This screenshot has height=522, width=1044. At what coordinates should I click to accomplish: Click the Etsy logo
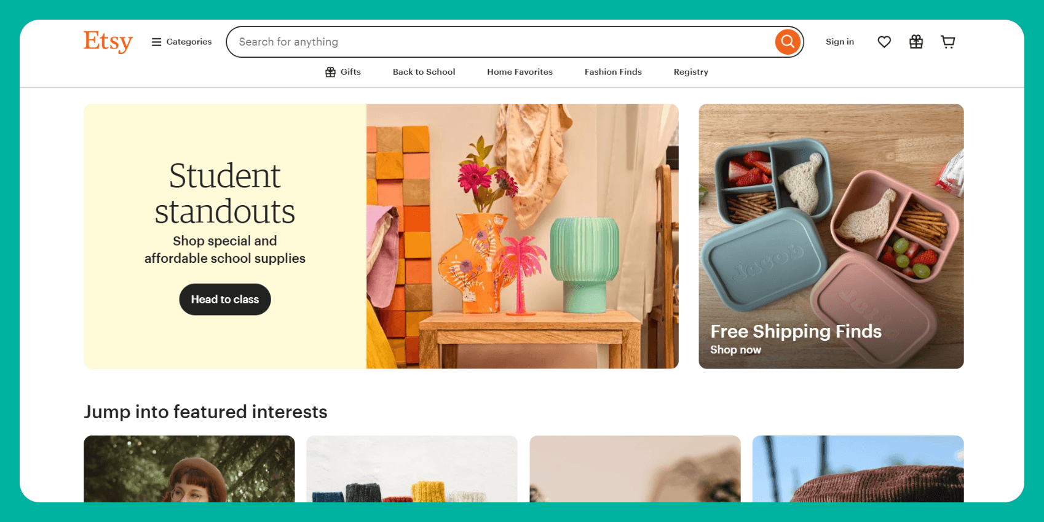pos(108,42)
